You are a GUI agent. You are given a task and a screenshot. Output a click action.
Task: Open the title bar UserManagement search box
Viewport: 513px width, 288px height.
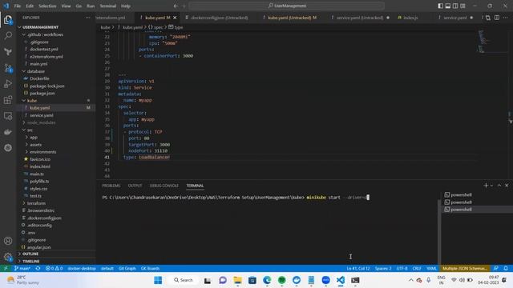287,6
